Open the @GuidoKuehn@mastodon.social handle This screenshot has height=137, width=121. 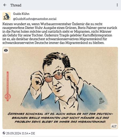35,19
